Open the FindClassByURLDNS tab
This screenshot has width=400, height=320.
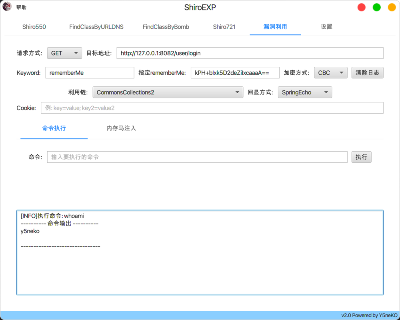point(96,27)
